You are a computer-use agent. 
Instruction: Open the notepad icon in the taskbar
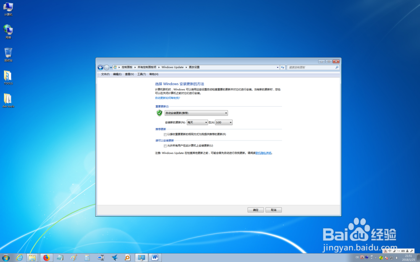click(x=60, y=258)
